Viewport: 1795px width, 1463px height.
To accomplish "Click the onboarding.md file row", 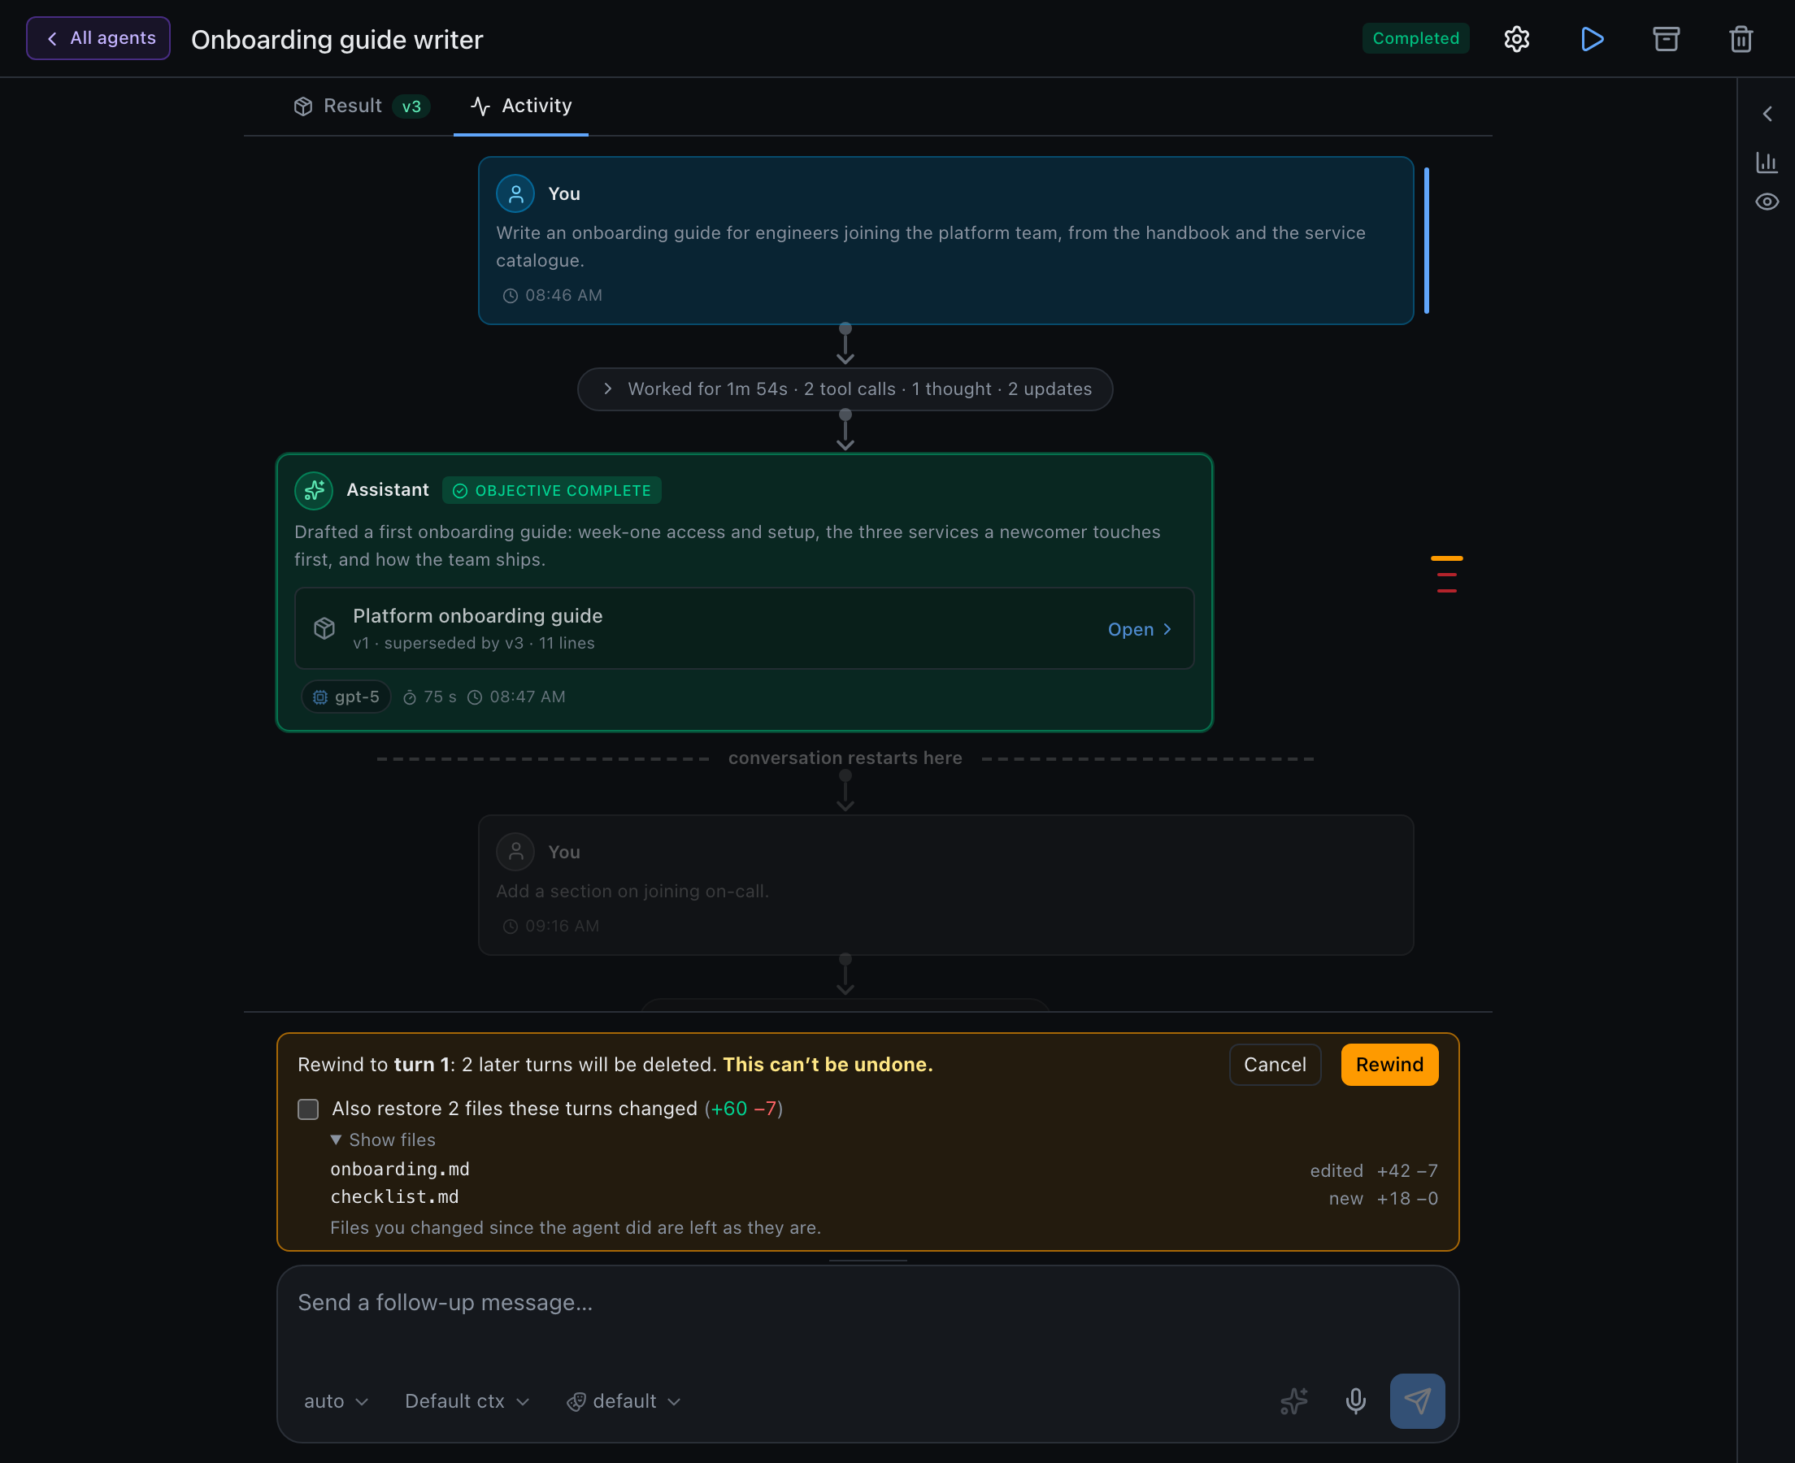I will [884, 1170].
